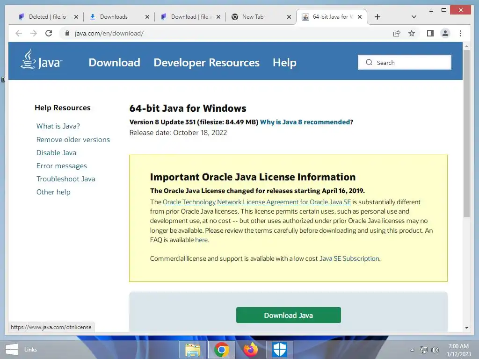
Task: Open 'Remove older versions' link
Action: pos(73,139)
